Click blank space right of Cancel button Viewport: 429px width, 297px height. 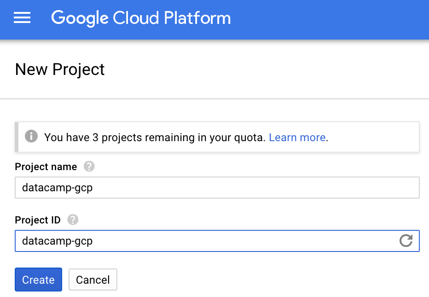click(267, 280)
